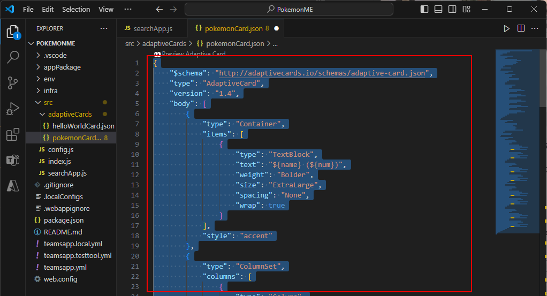Click the src breadcrumb segment

point(130,44)
